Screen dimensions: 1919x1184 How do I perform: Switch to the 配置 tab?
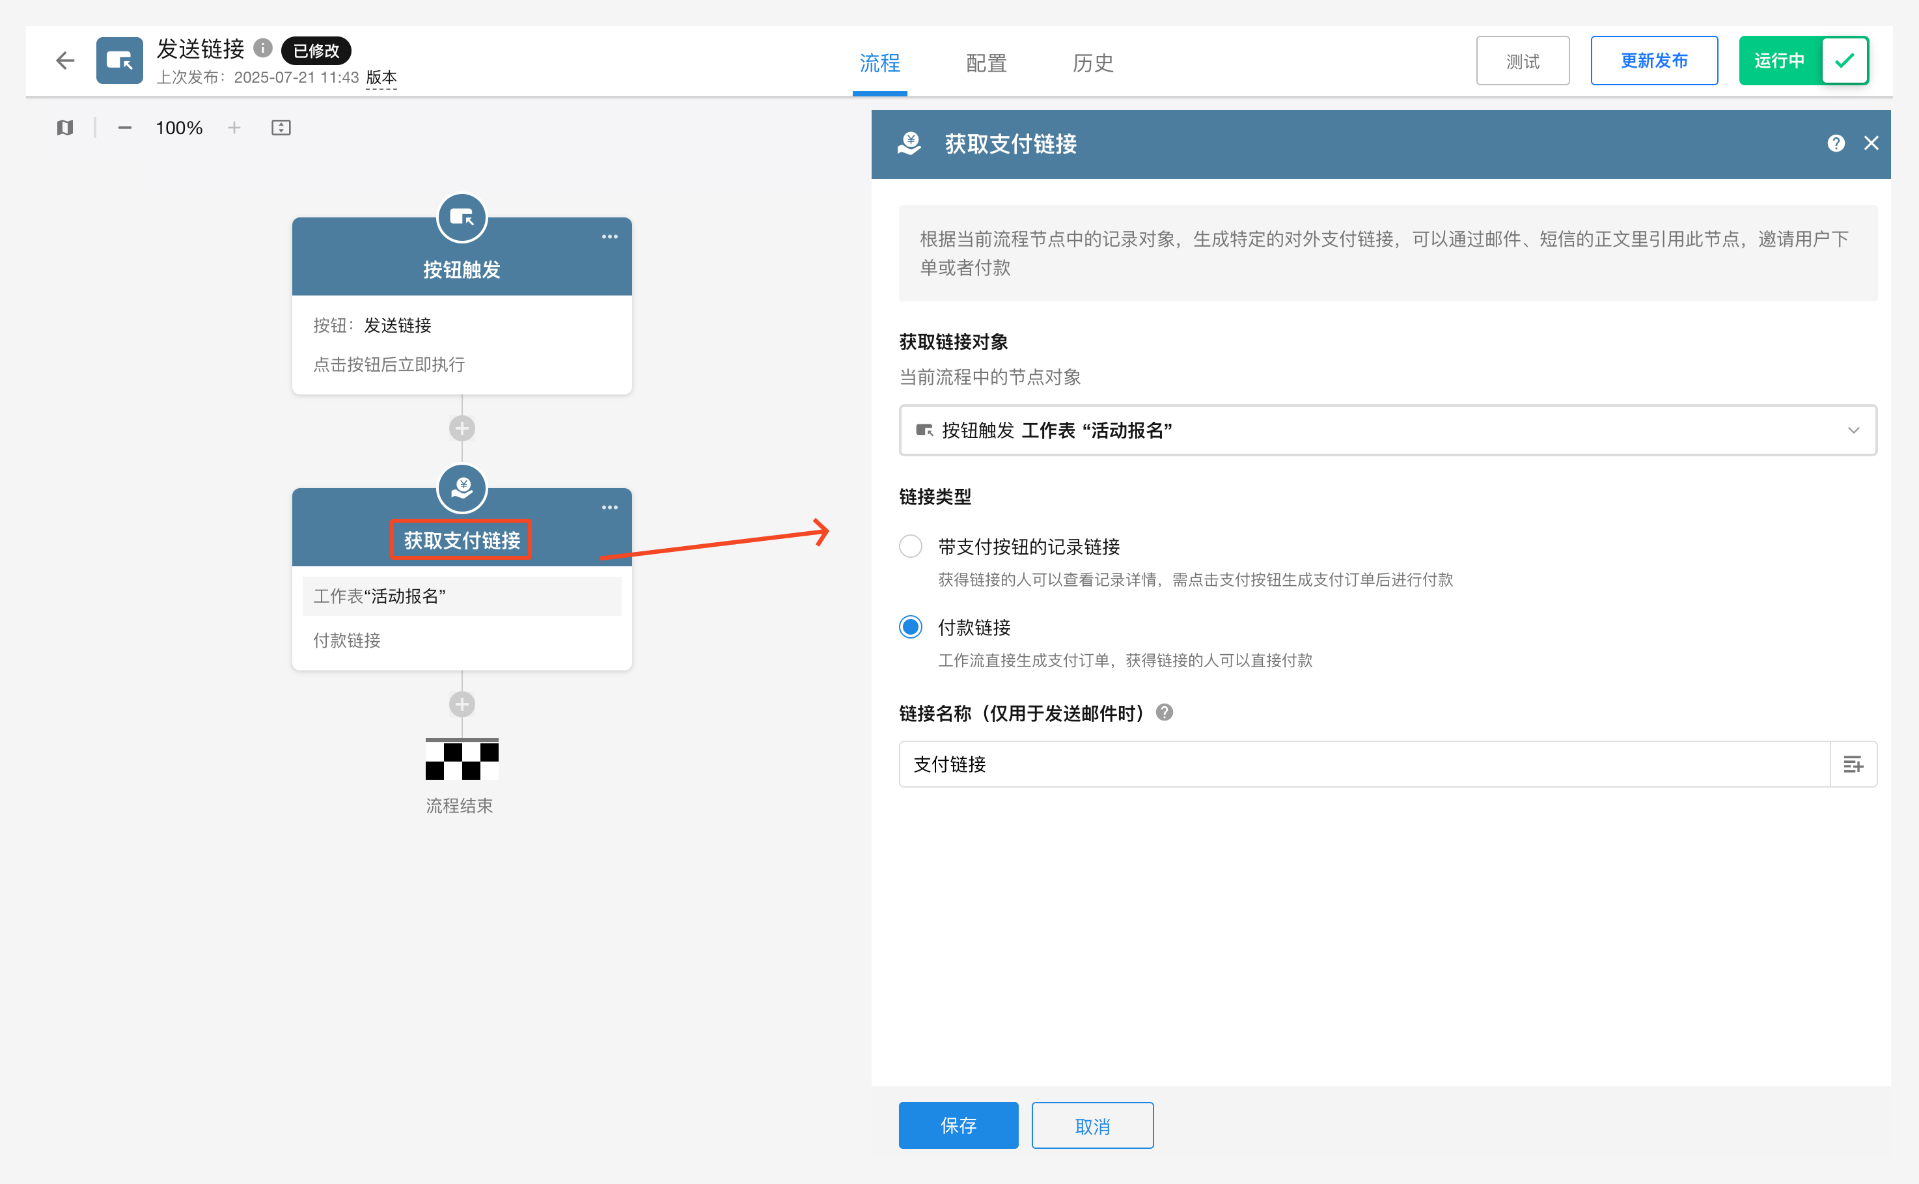[x=986, y=62]
